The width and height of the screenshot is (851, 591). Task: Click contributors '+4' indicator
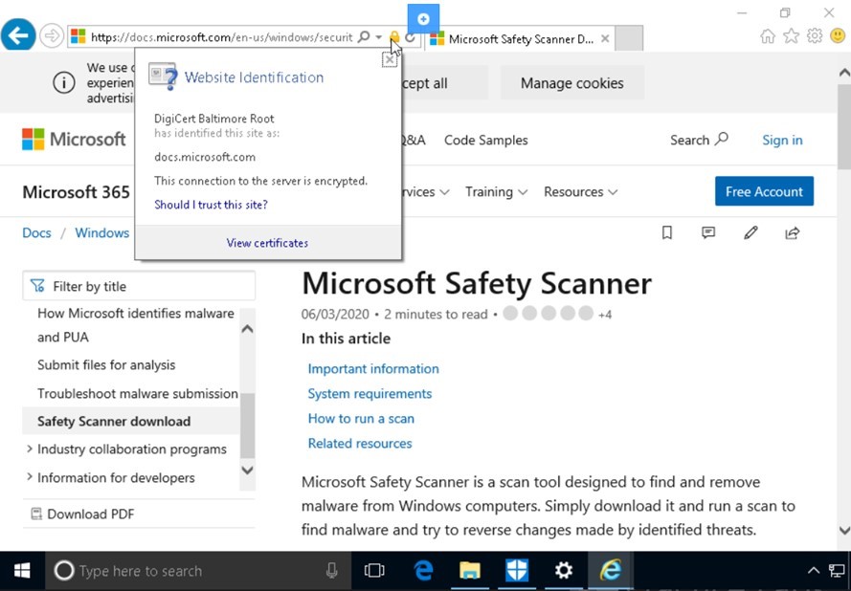click(605, 315)
